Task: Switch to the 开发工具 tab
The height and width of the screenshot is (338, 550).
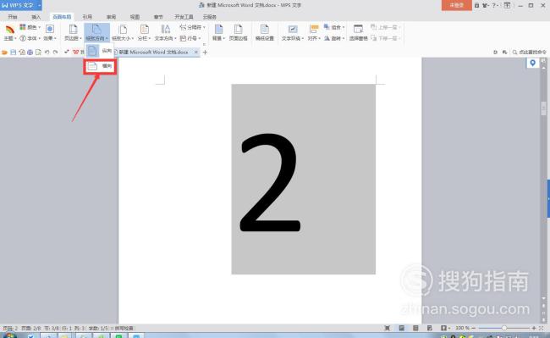Action: 184,17
